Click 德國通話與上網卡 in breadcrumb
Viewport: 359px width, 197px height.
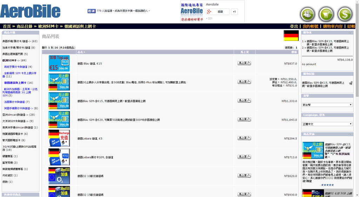click(x=80, y=26)
